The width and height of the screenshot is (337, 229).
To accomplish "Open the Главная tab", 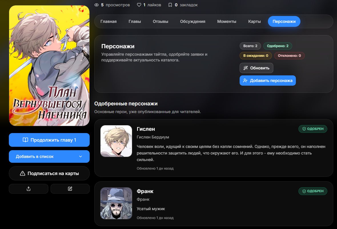I will pos(109,21).
